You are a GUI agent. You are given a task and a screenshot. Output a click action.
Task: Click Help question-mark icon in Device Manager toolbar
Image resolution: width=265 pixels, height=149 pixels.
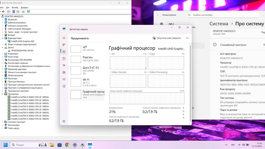pyautogui.click(x=14, y=11)
